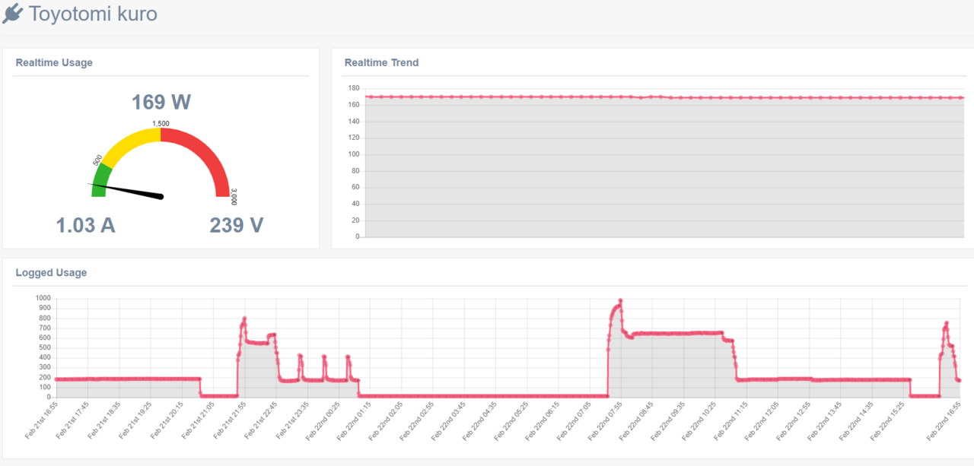Click 1000 on the Logged Usage axis
Viewport: 974px width, 466px height.
(43, 299)
